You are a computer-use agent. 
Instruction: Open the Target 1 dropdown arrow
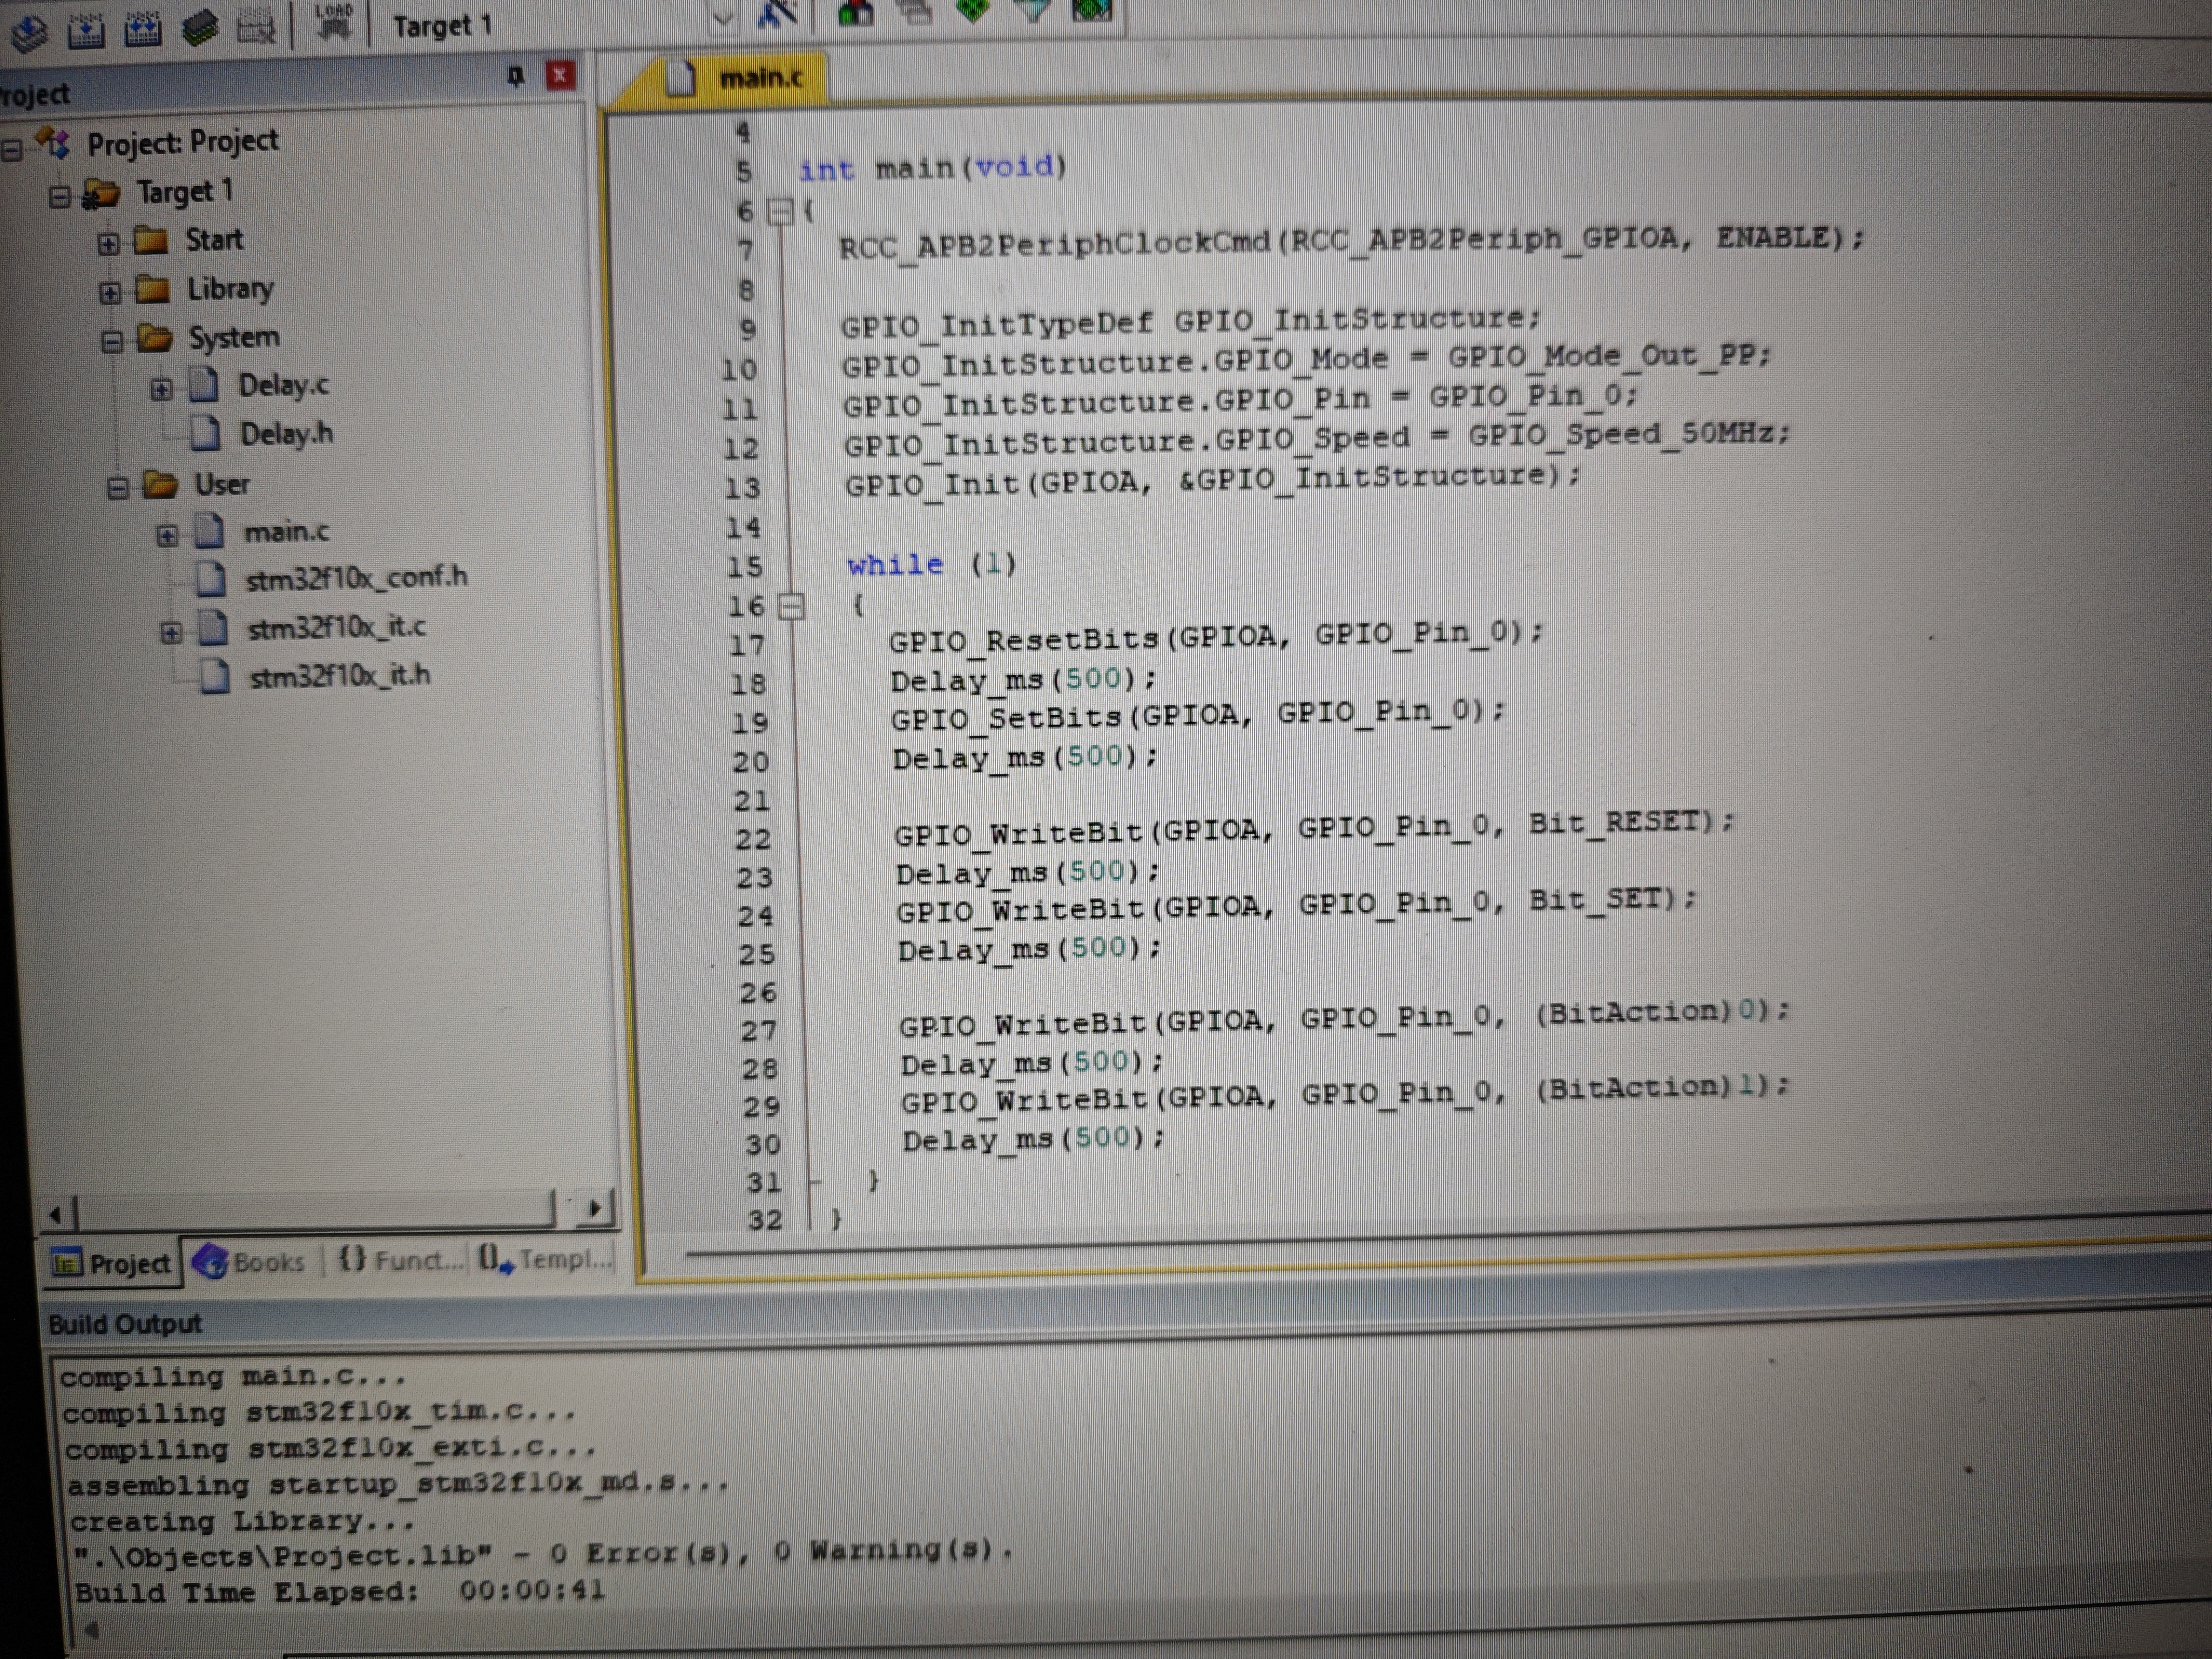722,19
